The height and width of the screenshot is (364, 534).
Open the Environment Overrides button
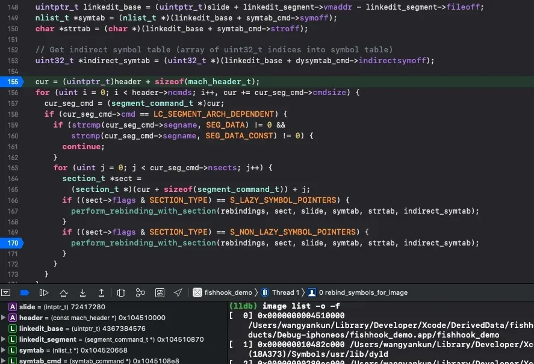[160, 292]
